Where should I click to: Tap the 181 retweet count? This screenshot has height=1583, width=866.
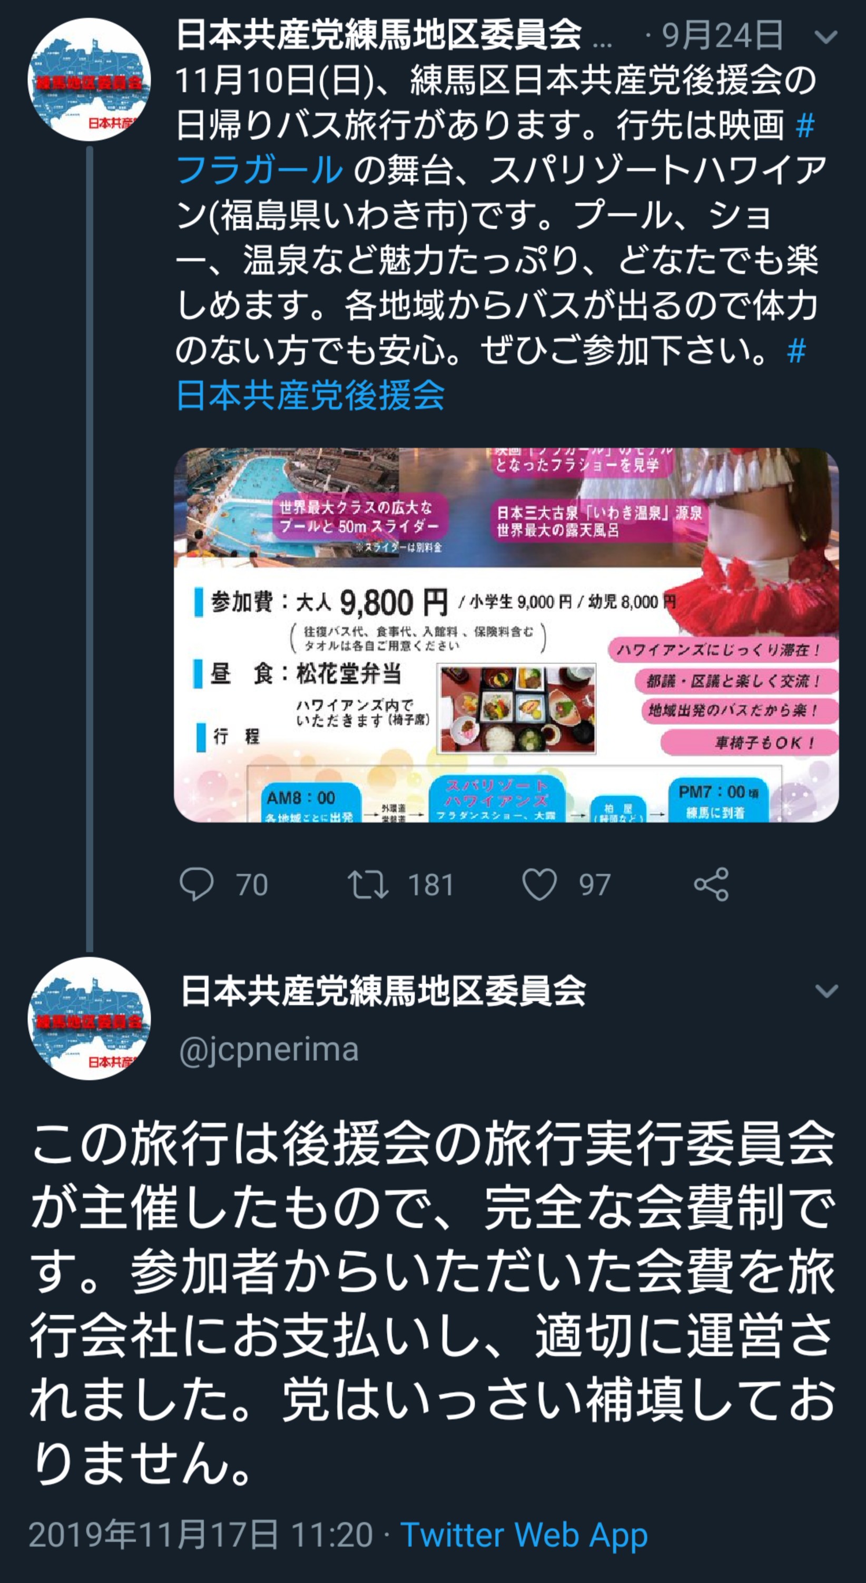point(431,885)
